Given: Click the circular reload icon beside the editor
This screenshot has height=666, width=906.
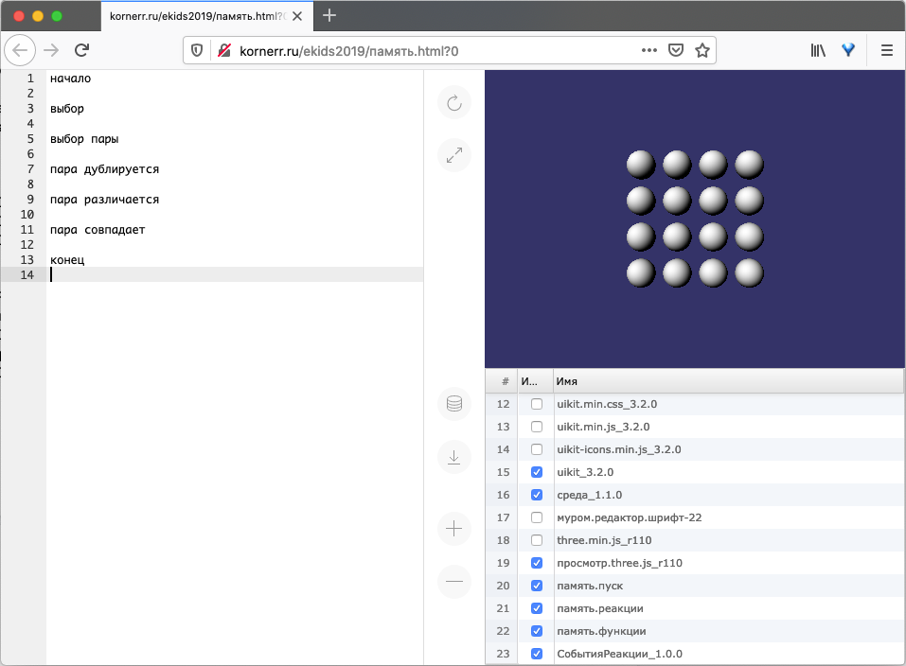Looking at the screenshot, I should point(454,103).
